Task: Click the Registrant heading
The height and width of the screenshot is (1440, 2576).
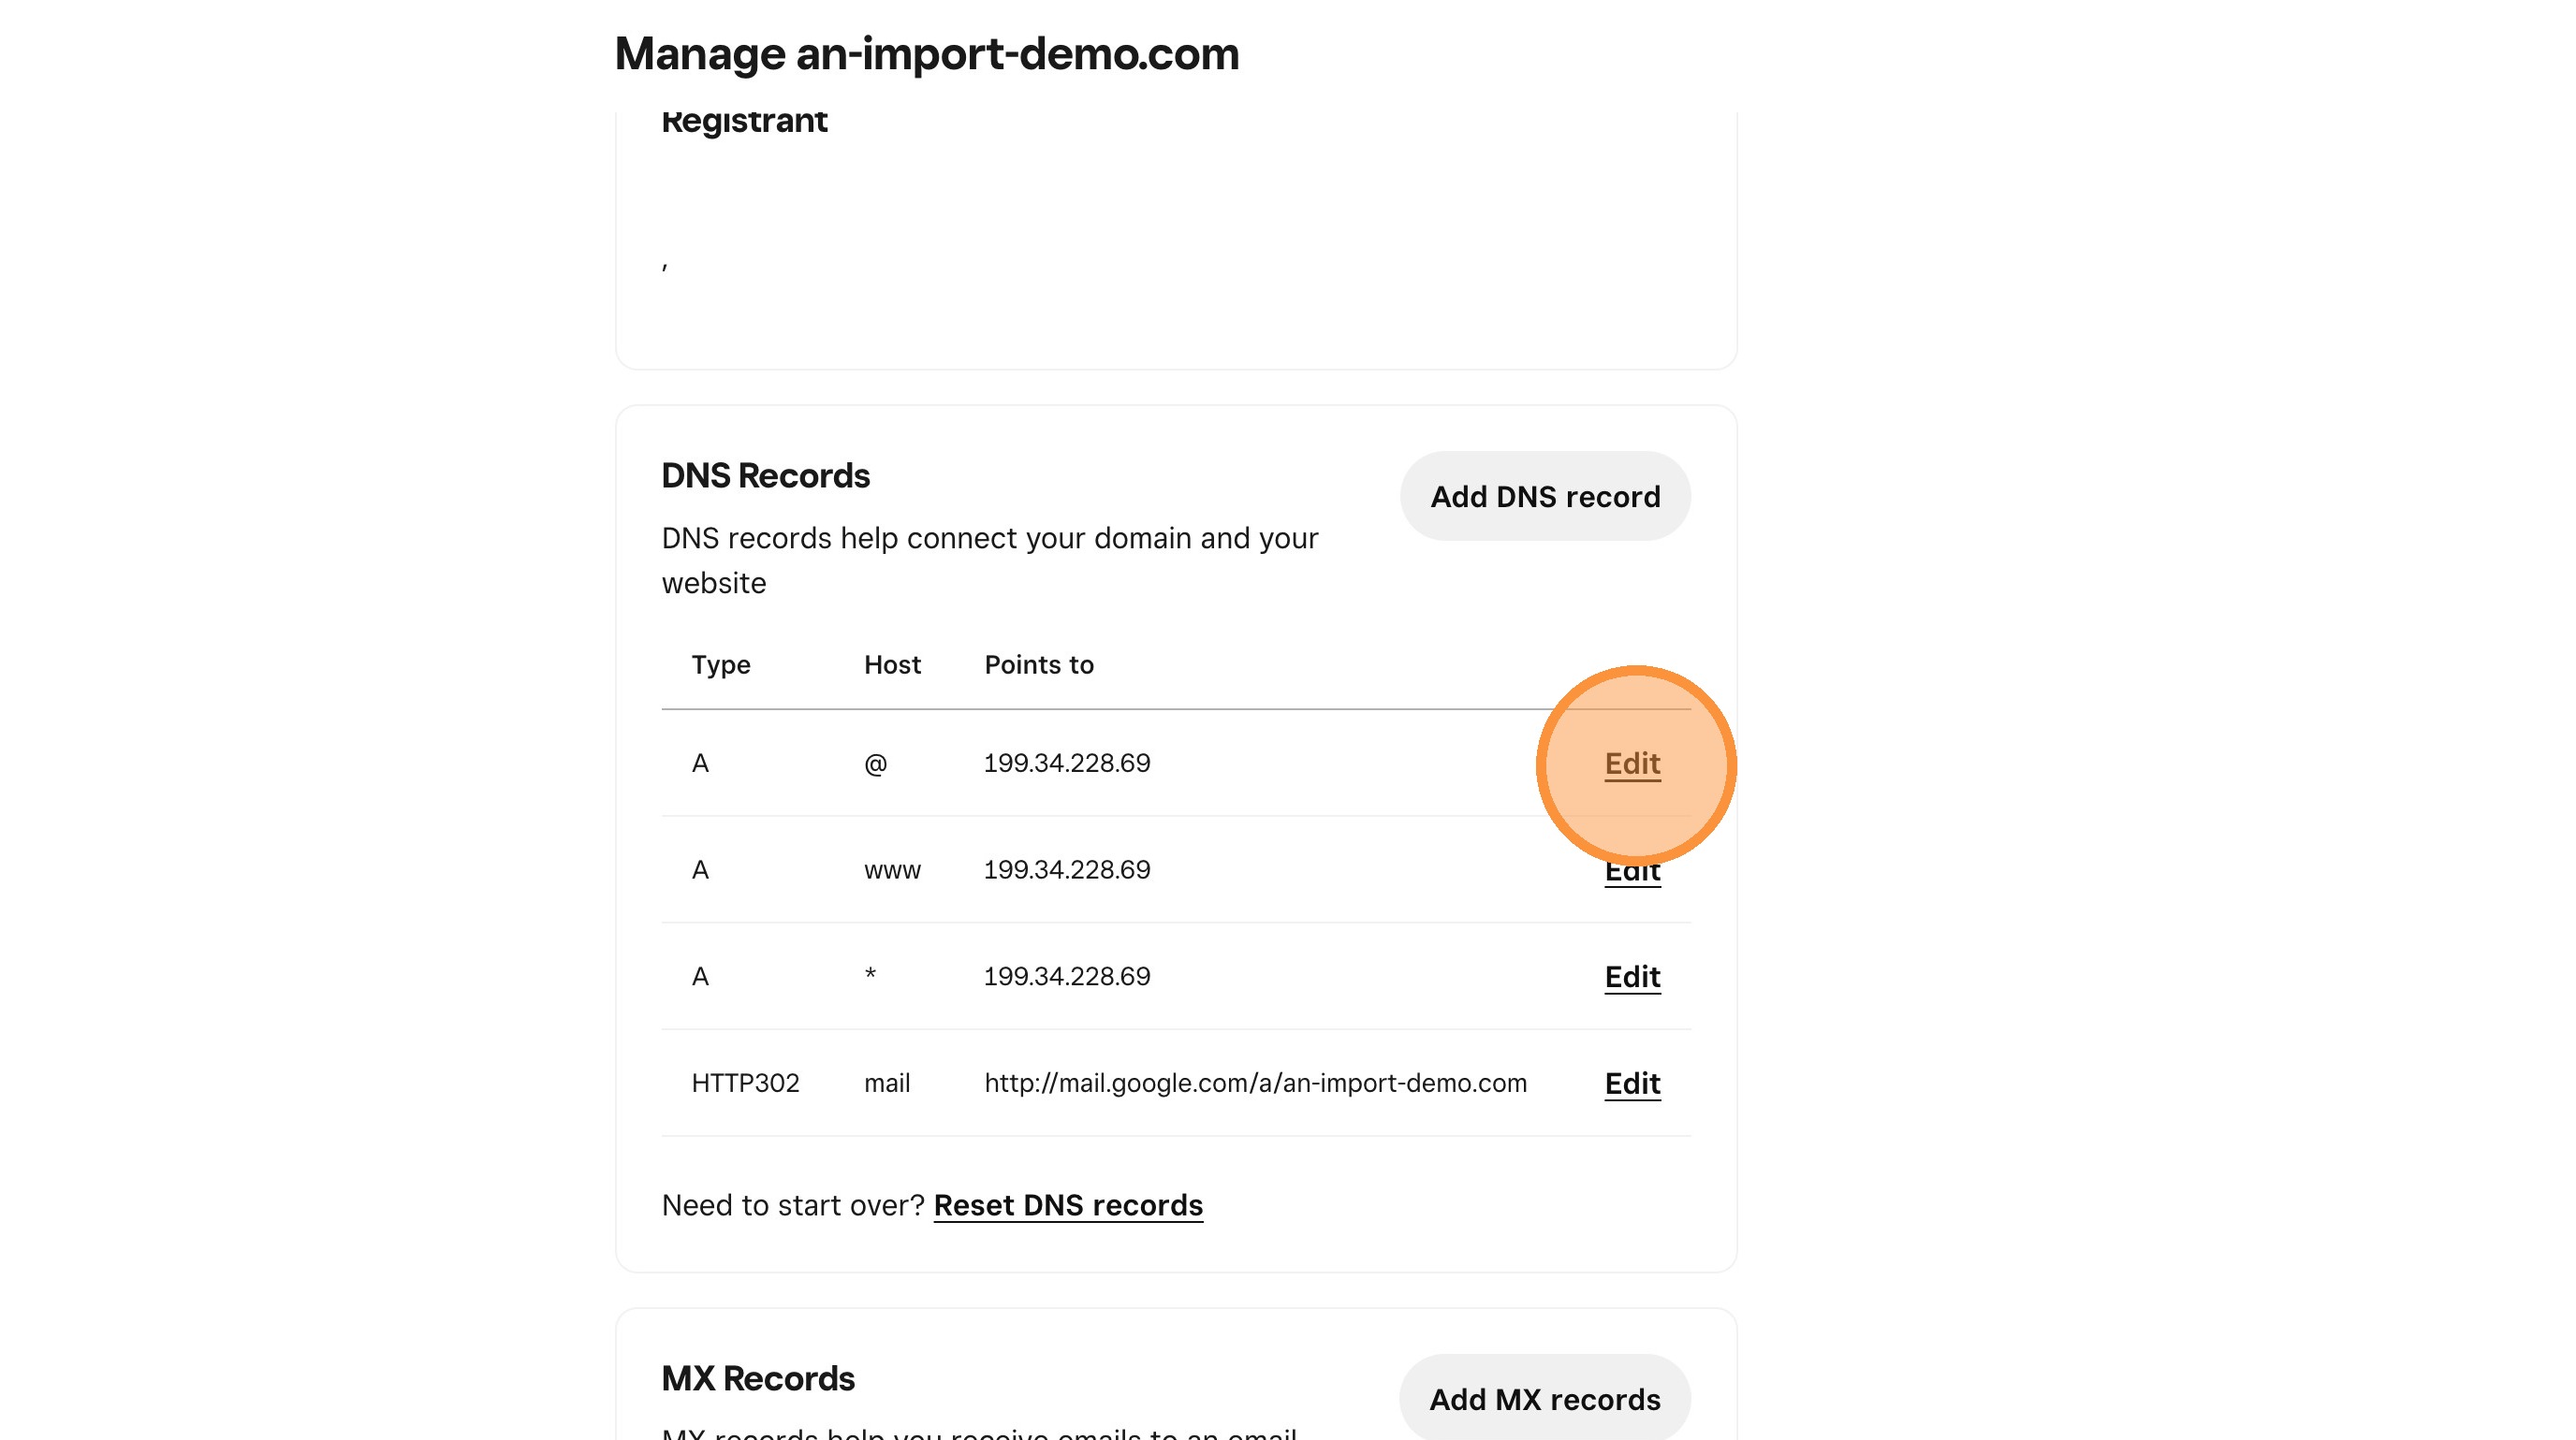Action: 744,121
